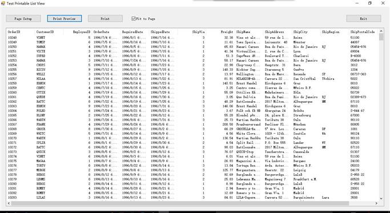Click the horizontal scrollbar thumb

click(180, 203)
